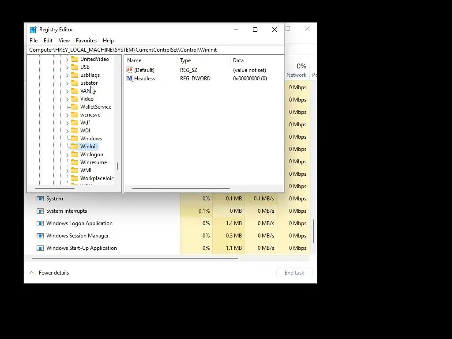Click the tree pane horizontal scrollbar

coord(54,188)
